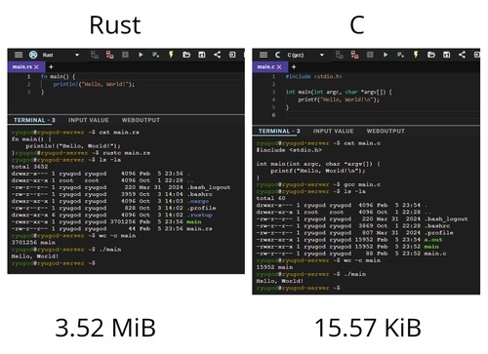Expand the Rust language dropdown
The height and width of the screenshot is (354, 488).
[77, 55]
